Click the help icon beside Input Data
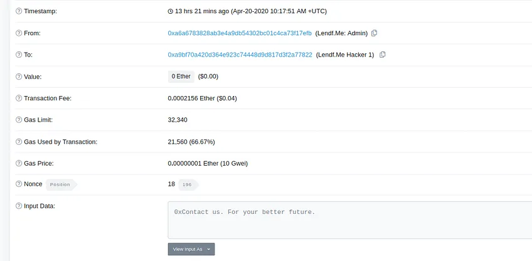 point(19,206)
